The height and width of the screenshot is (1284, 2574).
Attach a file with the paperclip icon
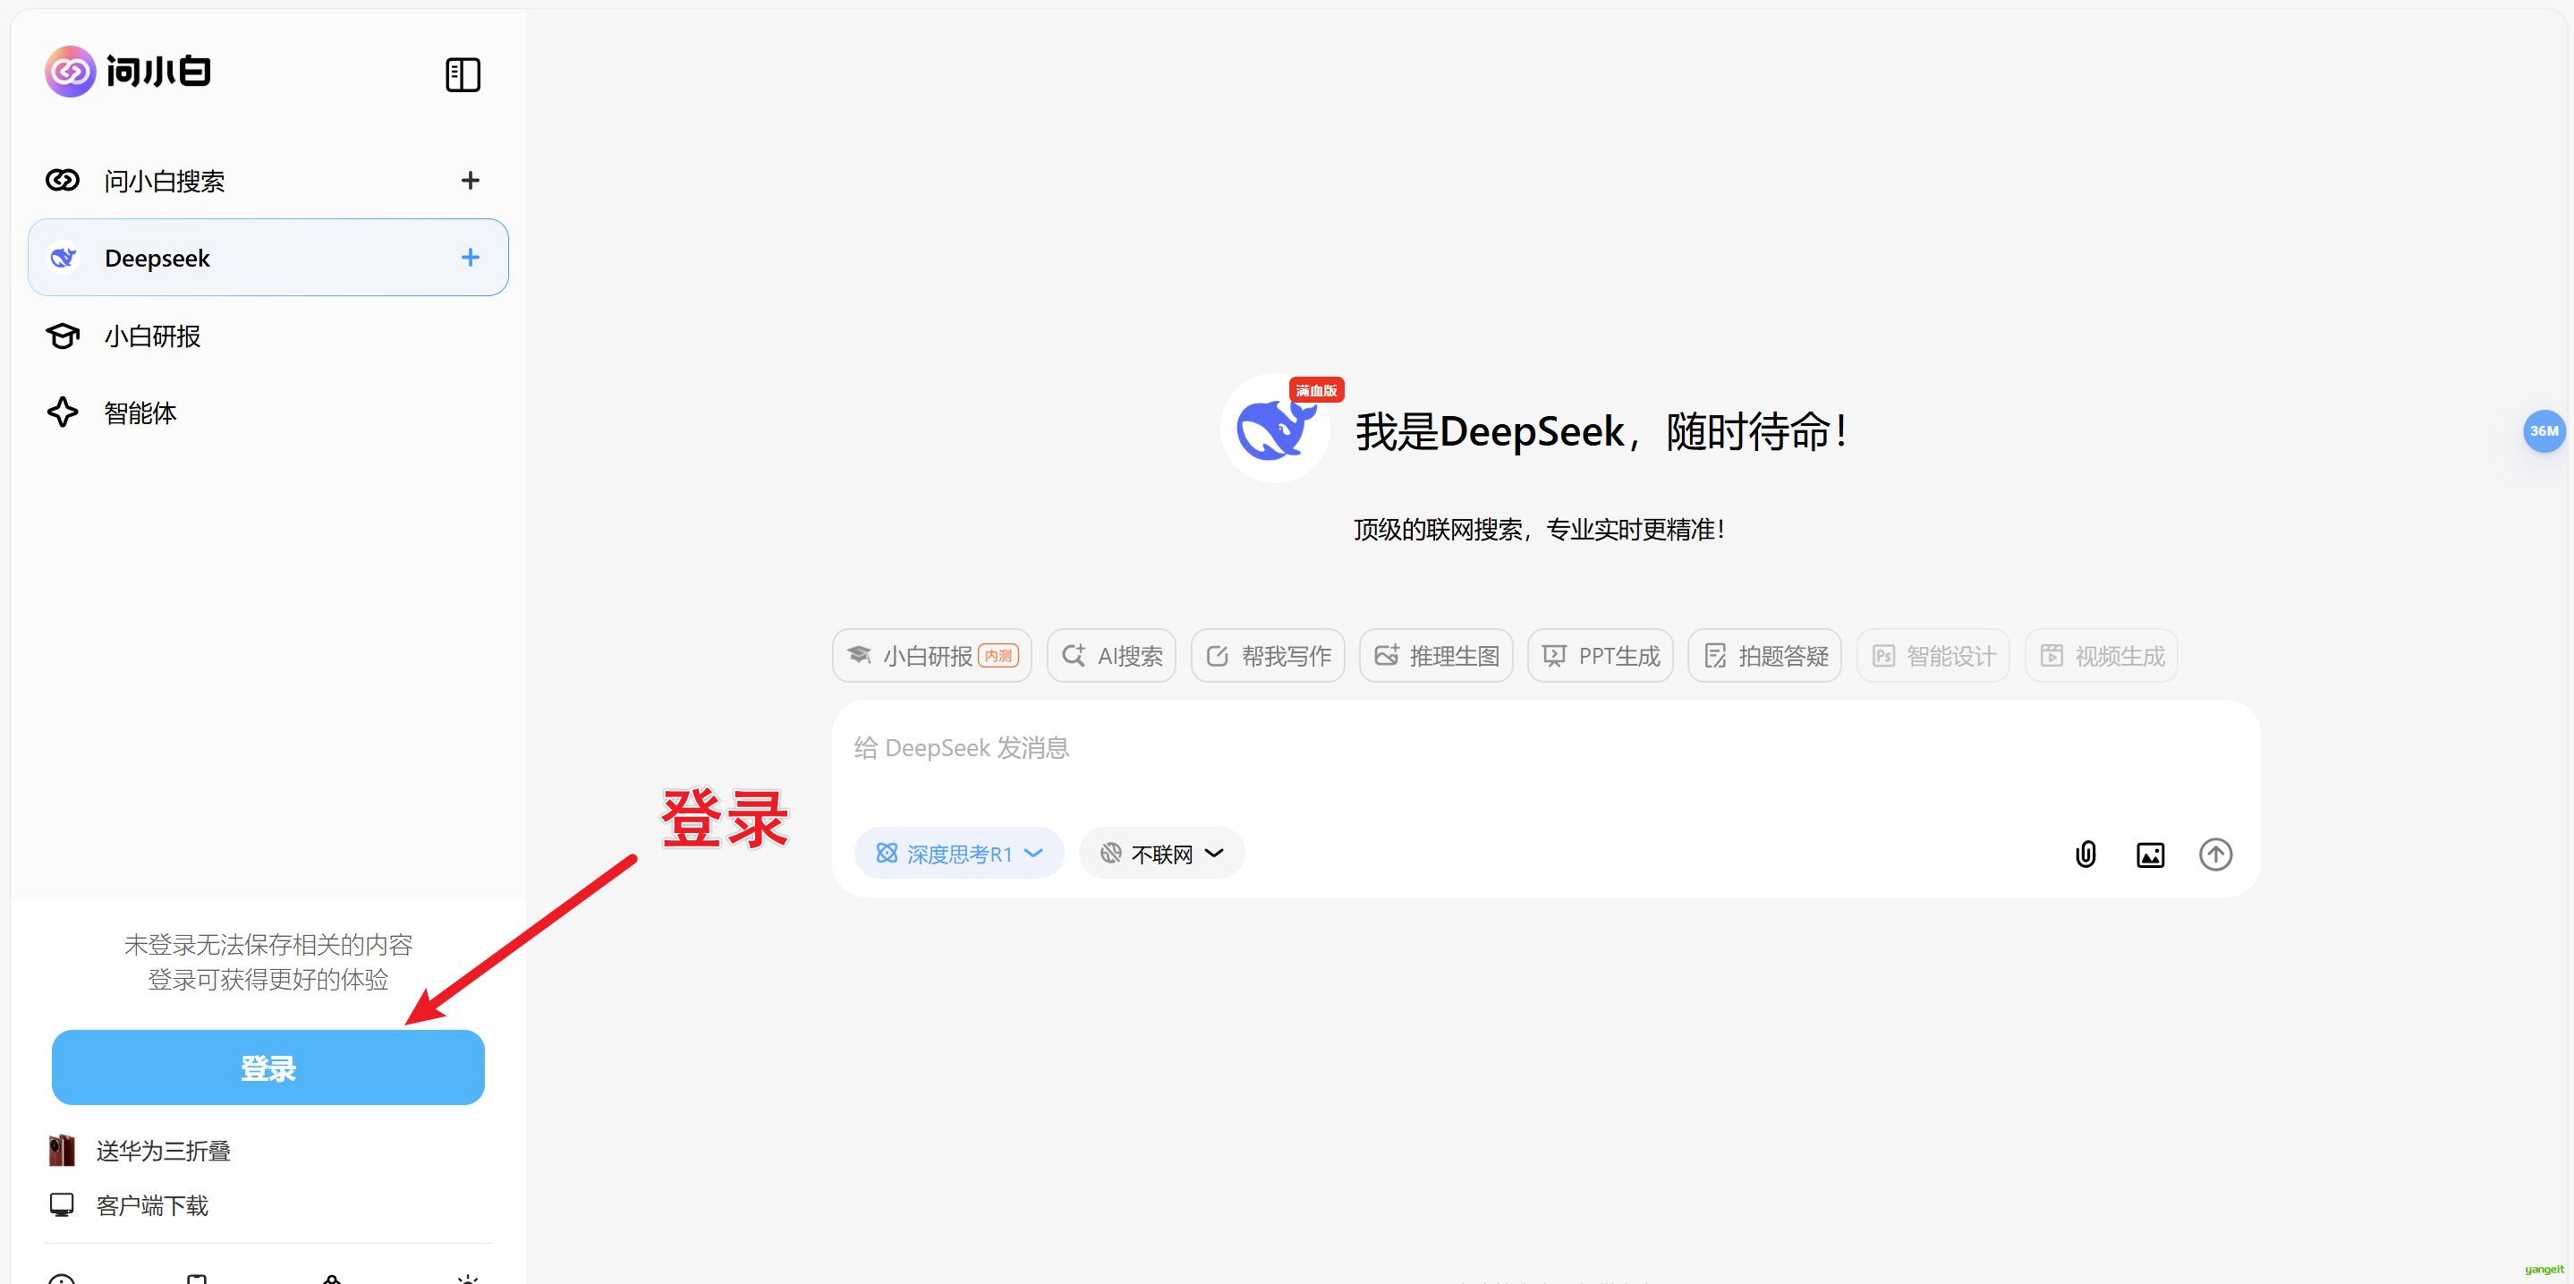tap(2086, 855)
